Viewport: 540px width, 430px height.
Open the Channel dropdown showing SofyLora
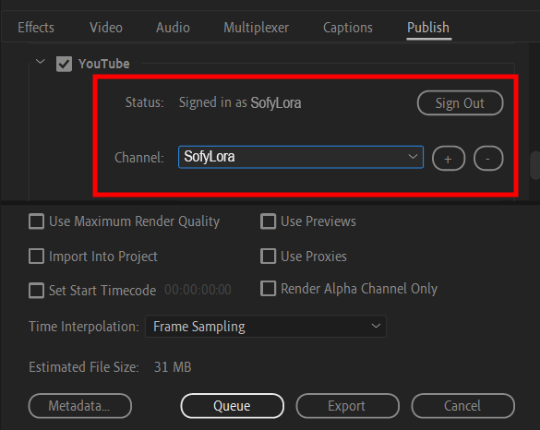click(301, 157)
